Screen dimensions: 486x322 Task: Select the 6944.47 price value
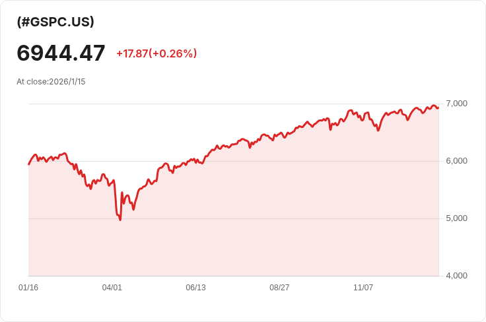coord(61,53)
